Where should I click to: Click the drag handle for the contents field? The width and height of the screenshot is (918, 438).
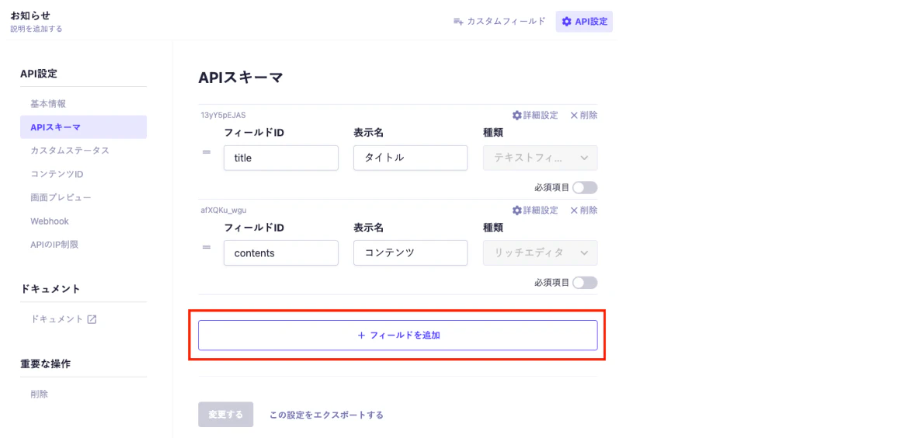coord(207,247)
